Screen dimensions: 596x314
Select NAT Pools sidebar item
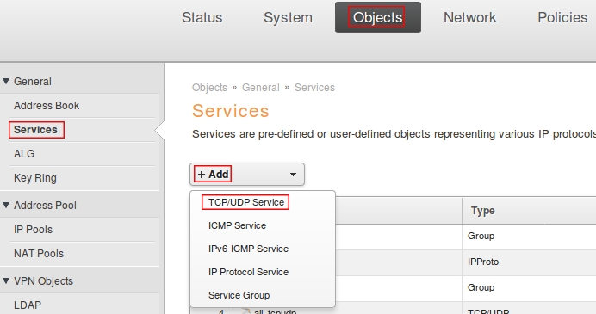coord(39,254)
